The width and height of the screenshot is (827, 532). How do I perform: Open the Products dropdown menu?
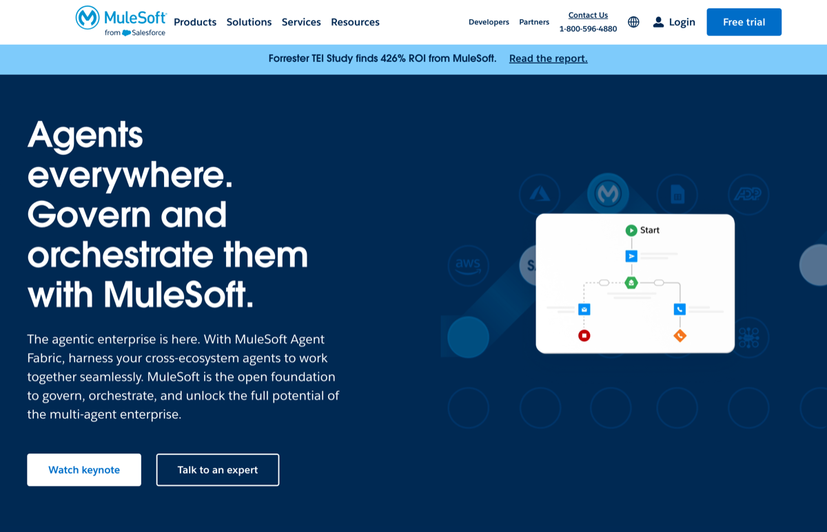(x=195, y=22)
